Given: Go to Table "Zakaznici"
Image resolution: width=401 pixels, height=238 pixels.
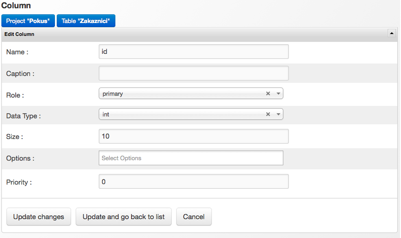Looking at the screenshot, I should (x=86, y=21).
